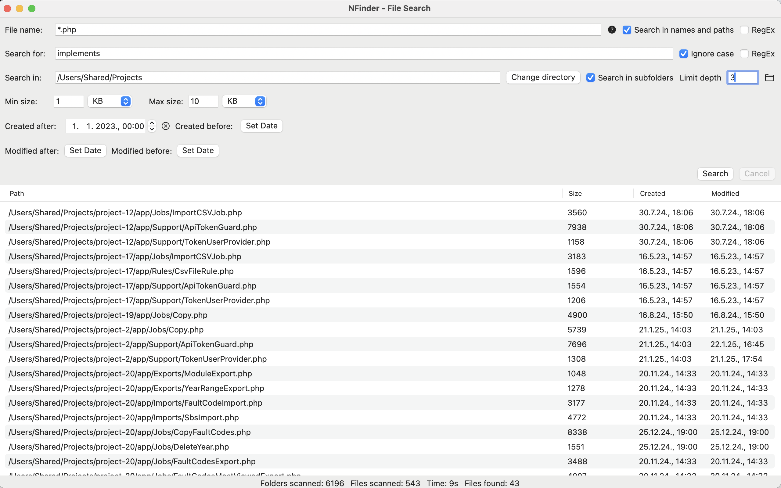The image size is (781, 488).
Task: Click the Max size value field
Action: coord(203,101)
